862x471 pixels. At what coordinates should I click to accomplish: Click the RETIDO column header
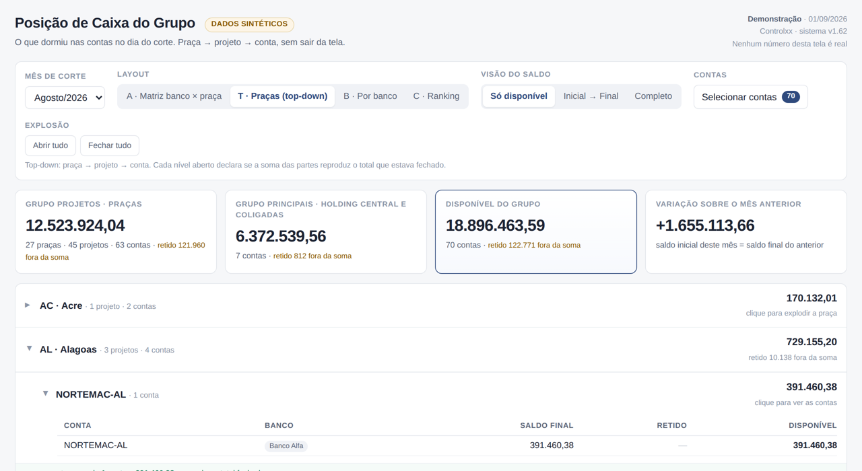click(672, 425)
